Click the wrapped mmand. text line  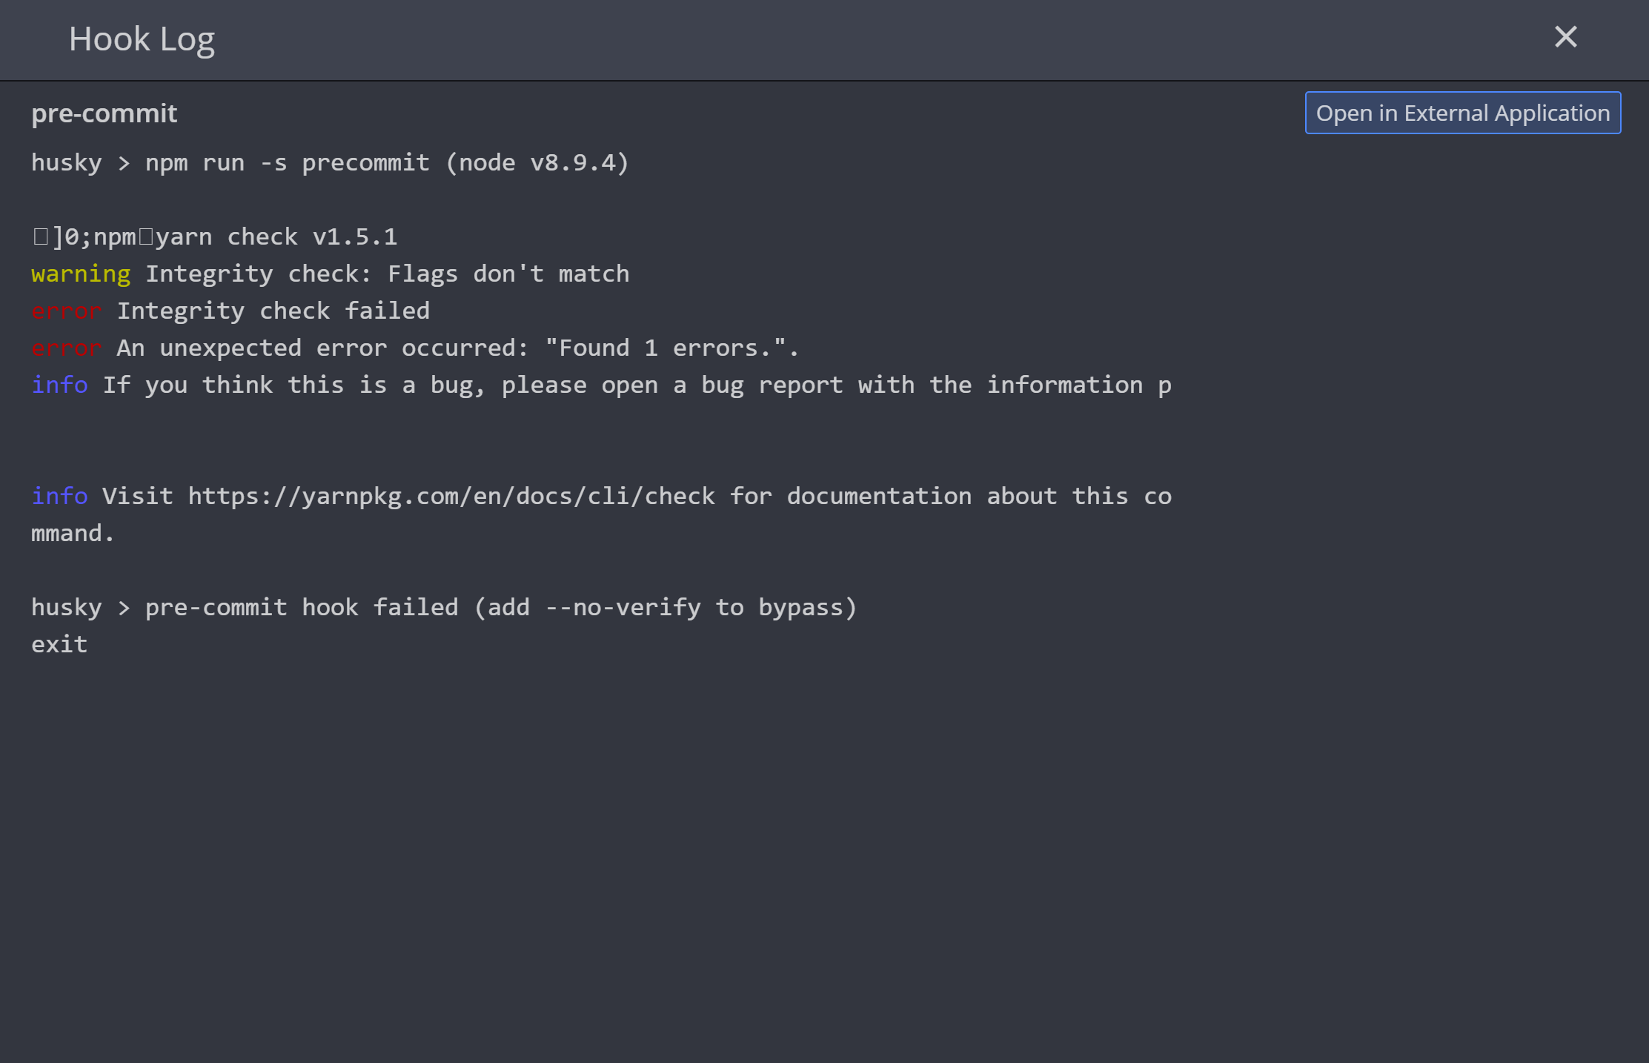[x=73, y=533]
